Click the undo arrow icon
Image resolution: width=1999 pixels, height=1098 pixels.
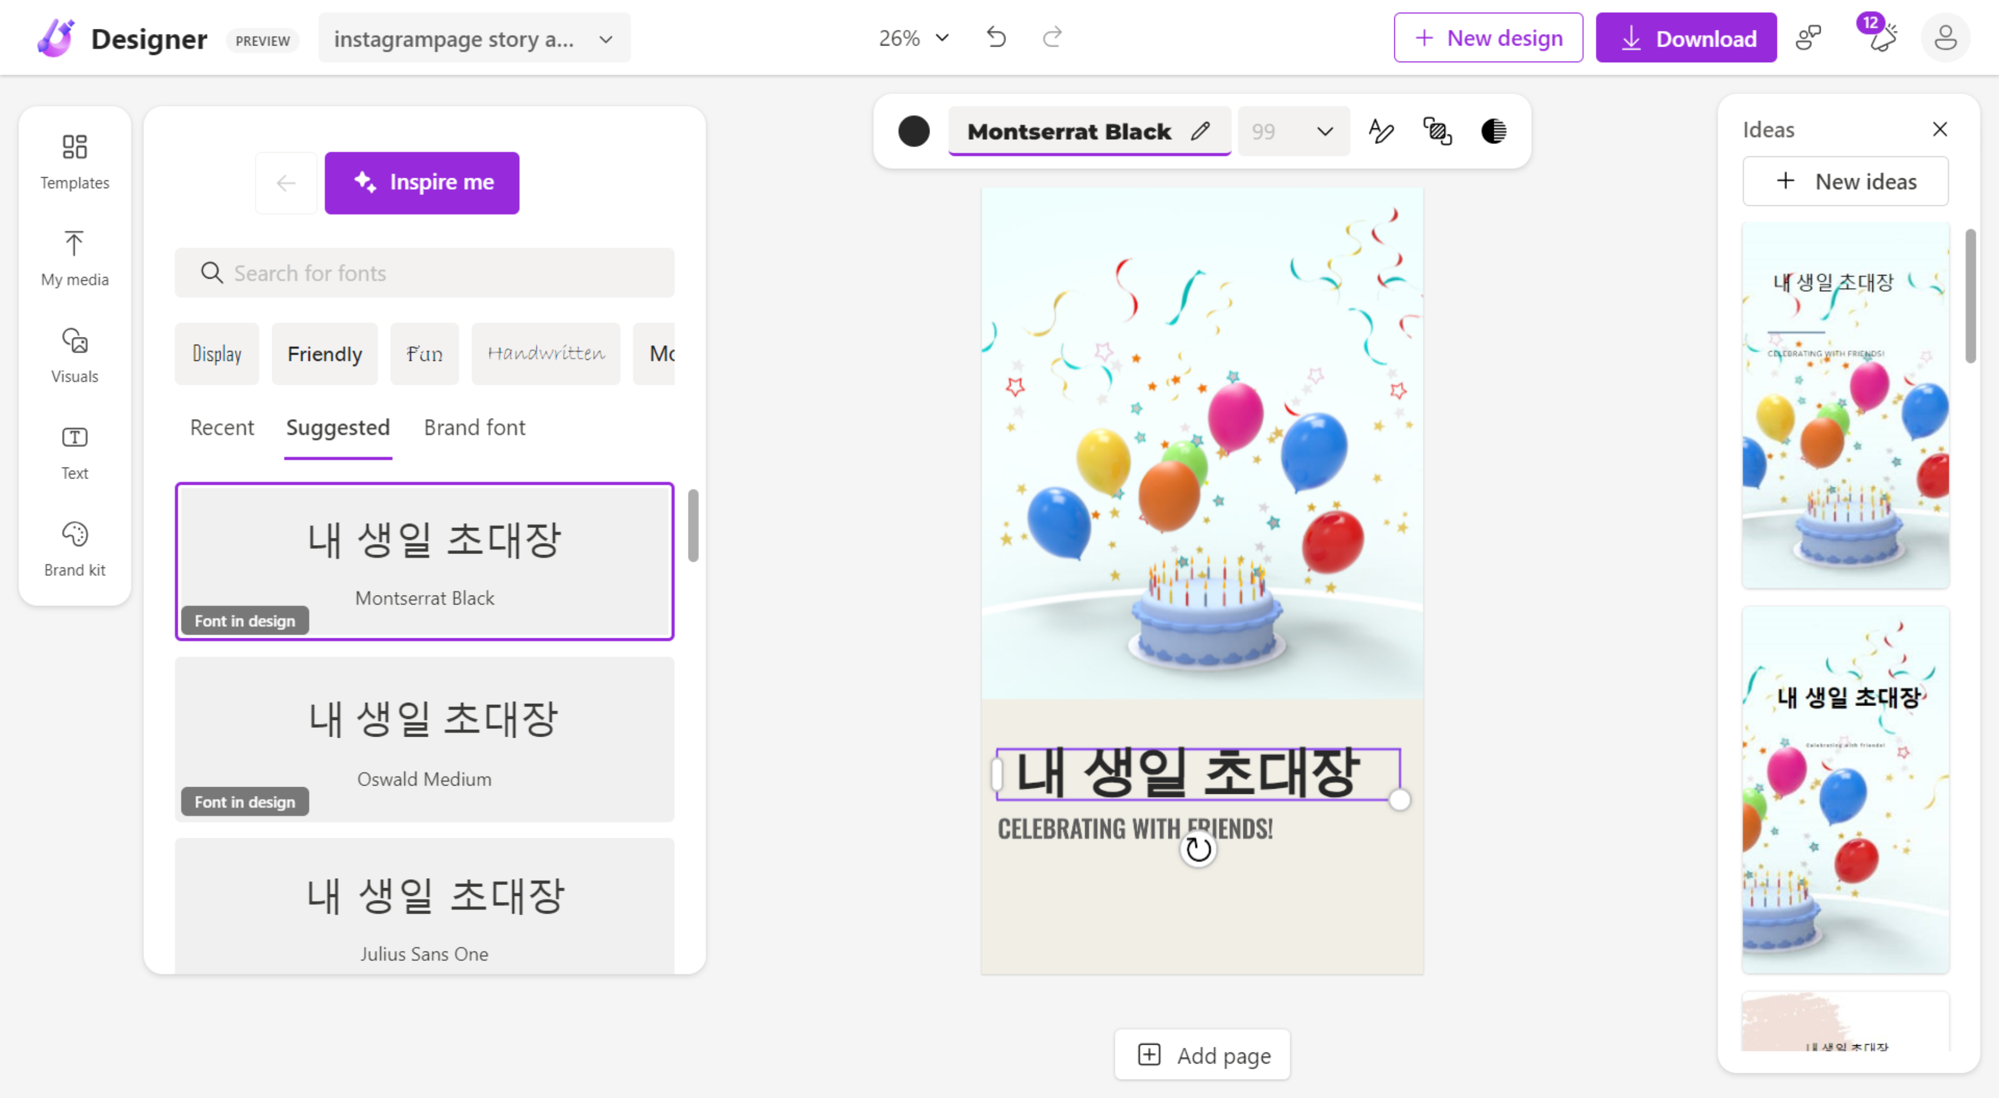tap(996, 37)
